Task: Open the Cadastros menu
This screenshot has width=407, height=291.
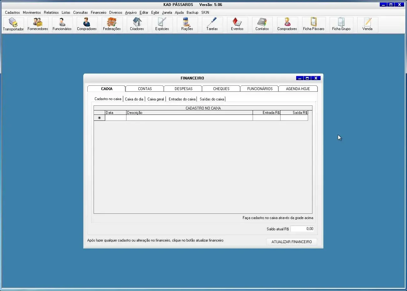Action: coord(12,13)
